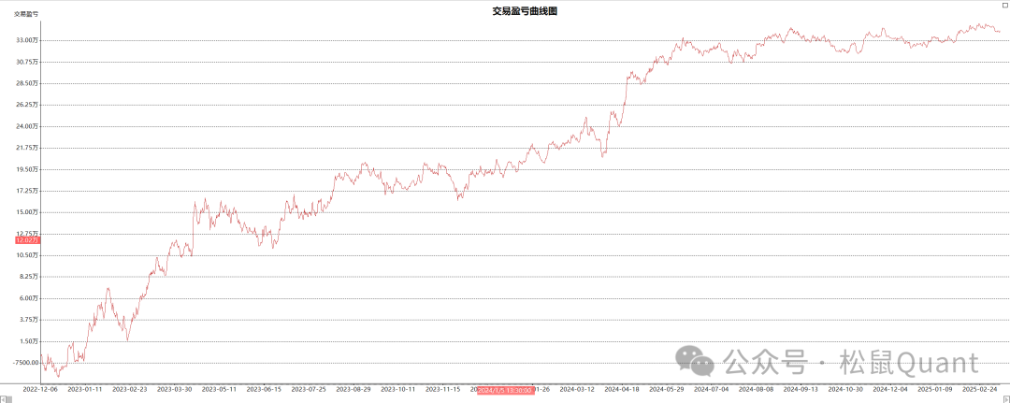Select the 2024-09-13 date on the x-axis

pos(801,388)
